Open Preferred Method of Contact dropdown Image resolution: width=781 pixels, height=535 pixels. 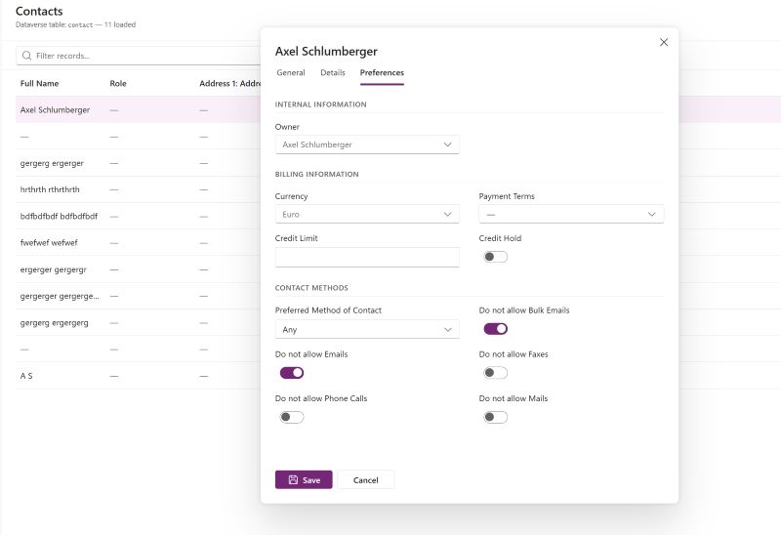367,329
